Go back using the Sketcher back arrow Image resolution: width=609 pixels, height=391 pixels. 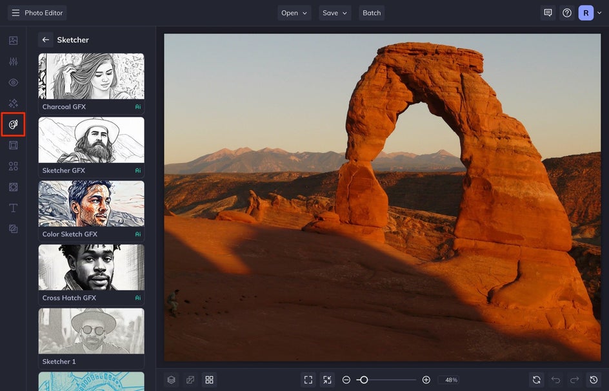point(46,40)
